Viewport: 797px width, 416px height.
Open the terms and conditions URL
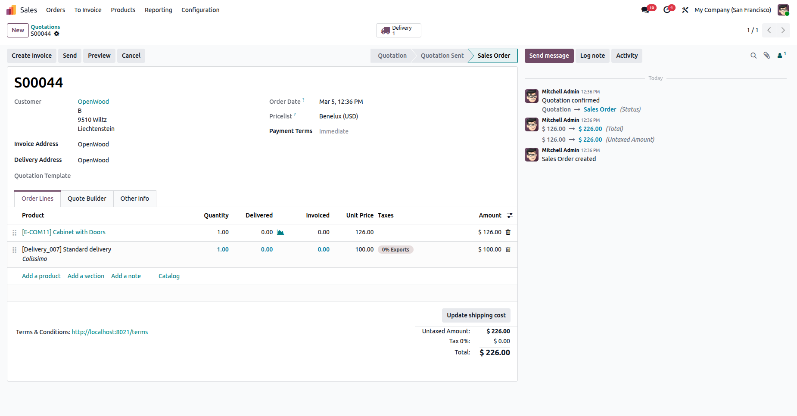point(110,332)
